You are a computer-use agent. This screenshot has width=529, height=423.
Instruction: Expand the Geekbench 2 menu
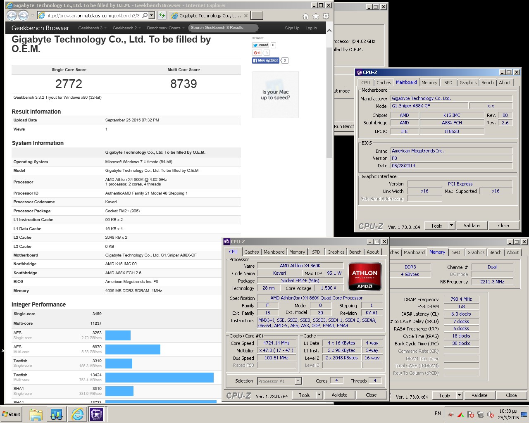(127, 28)
